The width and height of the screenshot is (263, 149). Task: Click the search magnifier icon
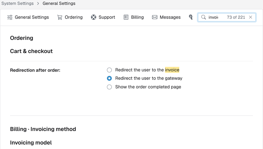203,17
